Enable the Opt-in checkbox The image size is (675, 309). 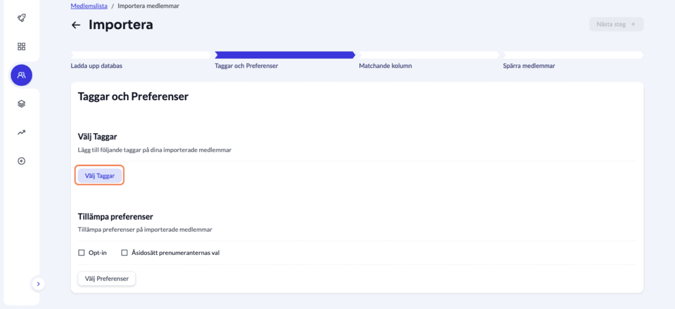pos(82,252)
